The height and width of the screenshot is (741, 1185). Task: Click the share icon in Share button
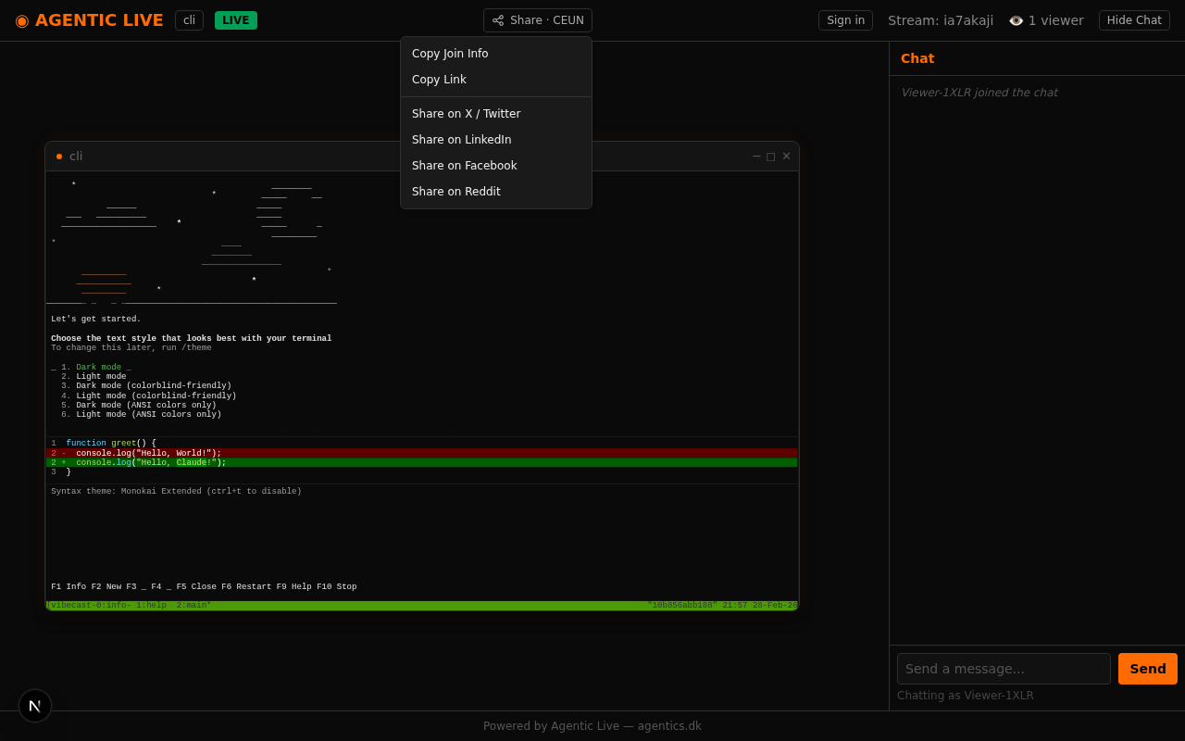(x=498, y=20)
